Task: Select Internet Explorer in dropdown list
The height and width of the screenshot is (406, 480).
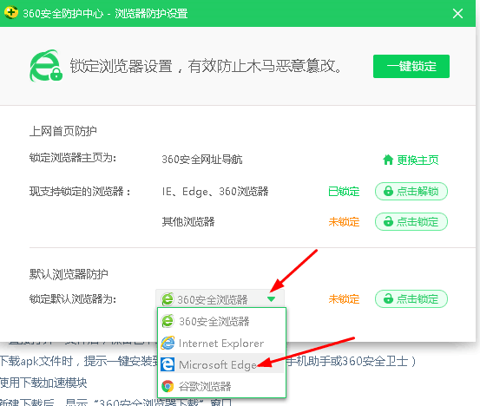Action: 221,343
